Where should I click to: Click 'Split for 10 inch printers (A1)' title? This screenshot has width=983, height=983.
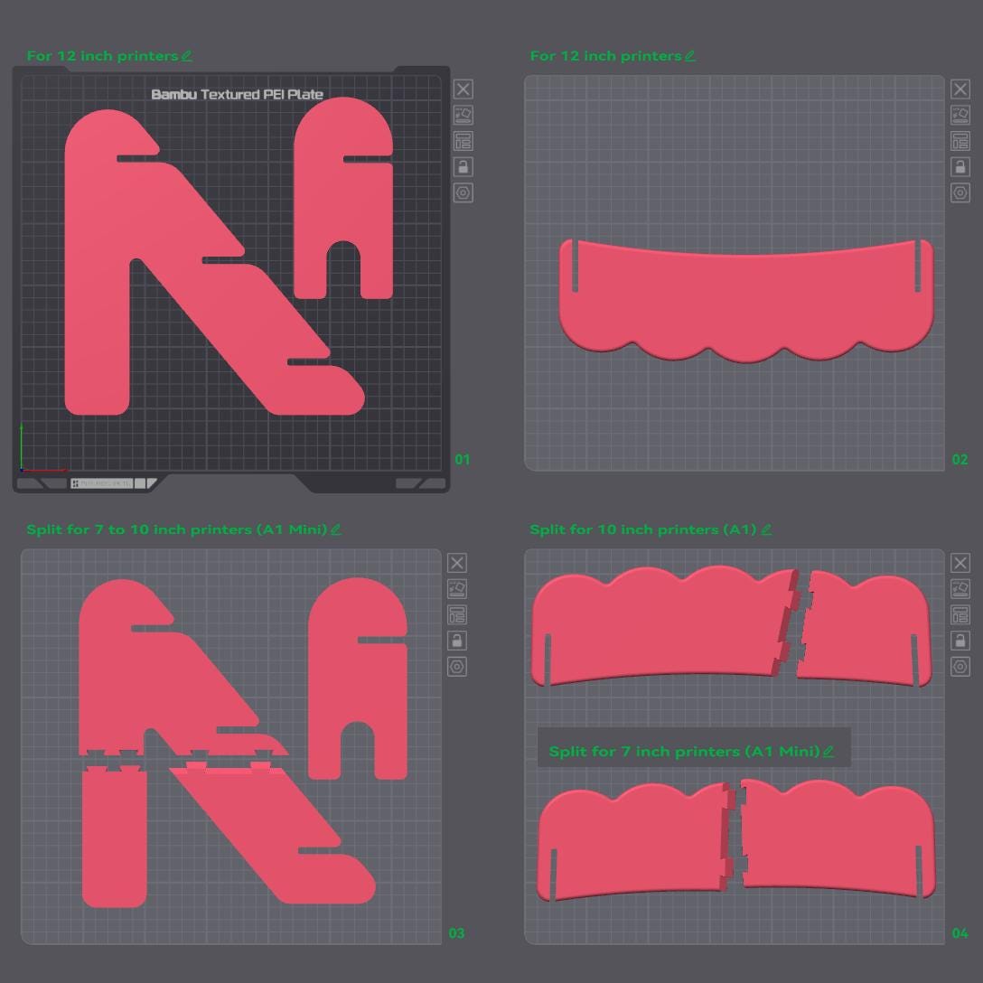tap(644, 529)
